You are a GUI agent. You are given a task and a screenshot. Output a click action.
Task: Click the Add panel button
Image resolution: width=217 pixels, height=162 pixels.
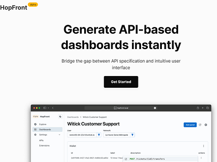click(190, 125)
